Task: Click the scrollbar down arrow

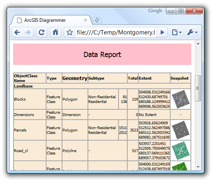Action: tap(198, 167)
